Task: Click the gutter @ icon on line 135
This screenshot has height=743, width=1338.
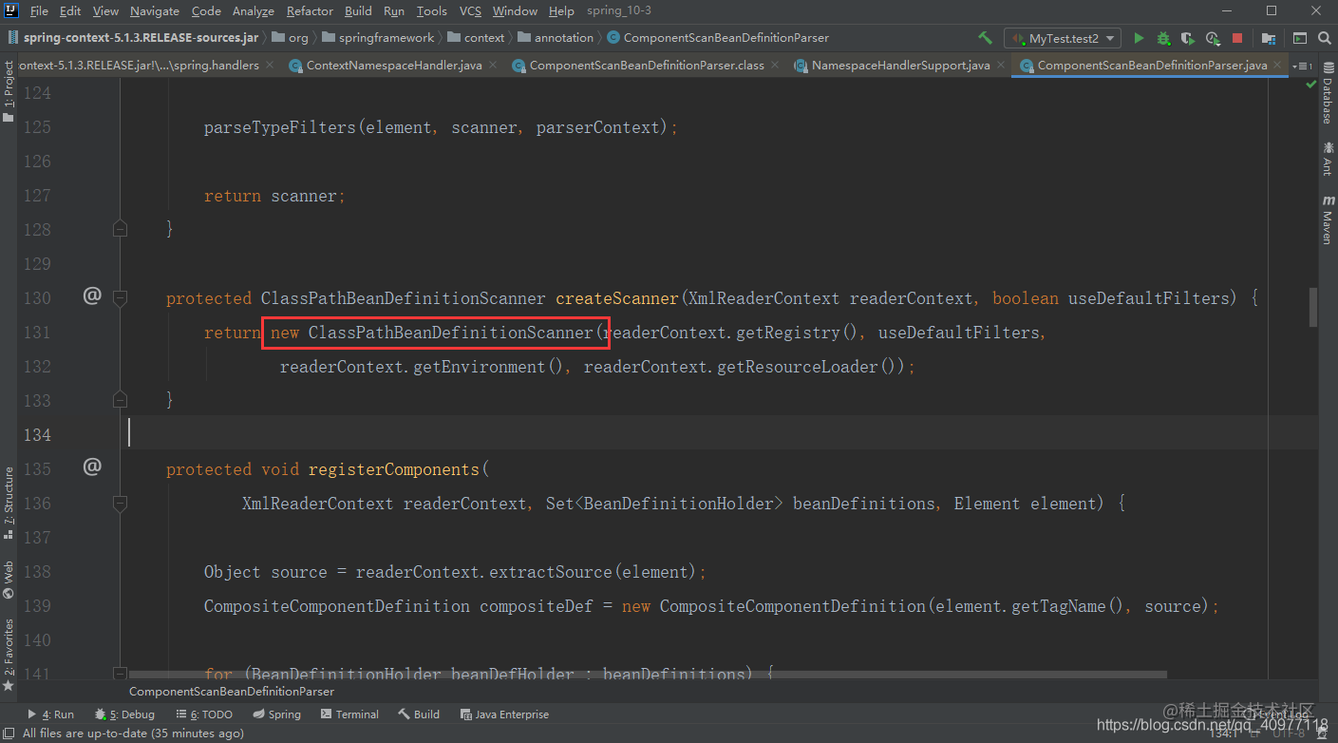Action: tap(92, 467)
